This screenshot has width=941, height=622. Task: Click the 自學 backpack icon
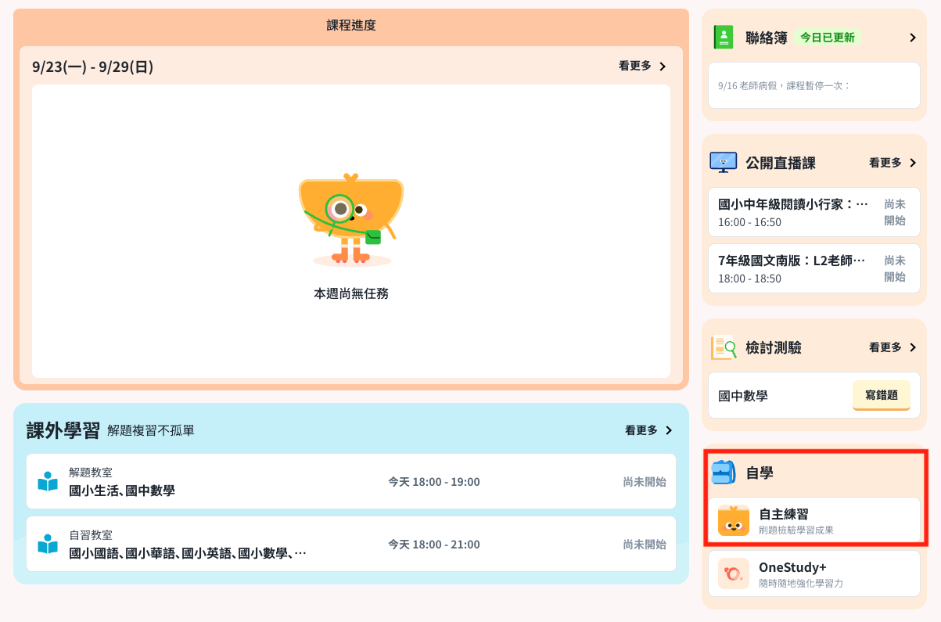724,473
